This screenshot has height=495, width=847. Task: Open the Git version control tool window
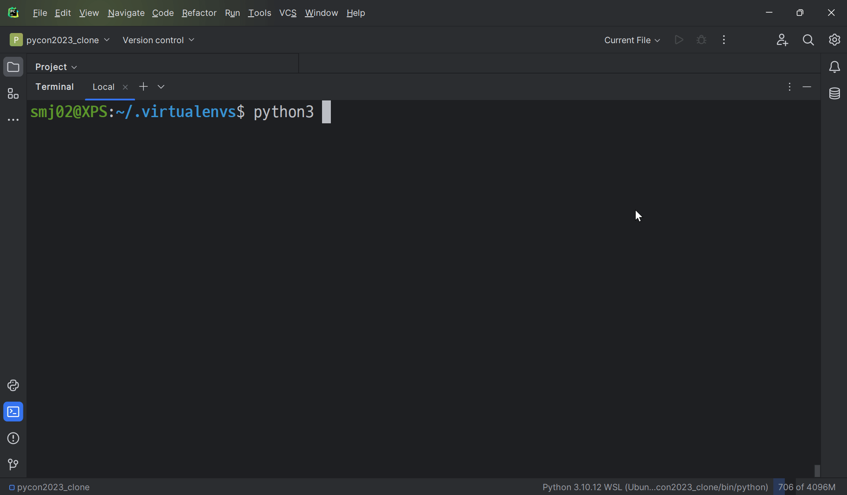13,464
